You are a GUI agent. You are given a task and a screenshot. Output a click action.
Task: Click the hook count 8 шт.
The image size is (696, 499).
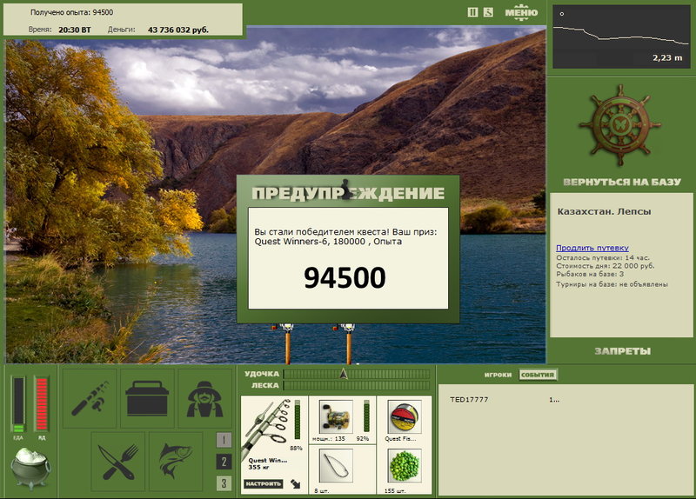(x=322, y=491)
